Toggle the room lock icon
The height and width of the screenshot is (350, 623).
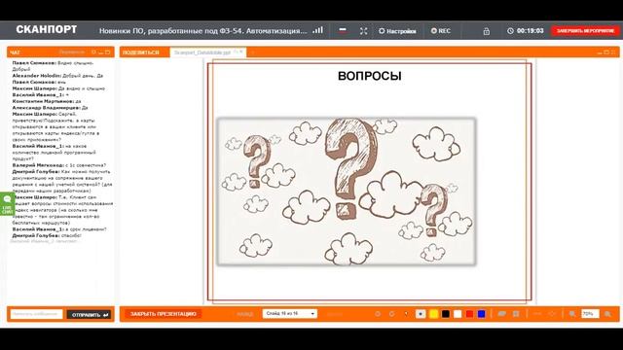pos(487,31)
